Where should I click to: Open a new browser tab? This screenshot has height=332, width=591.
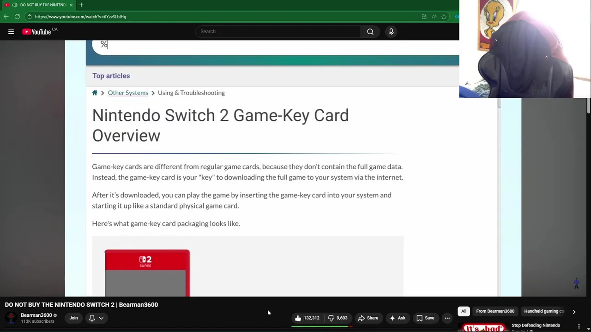click(81, 5)
